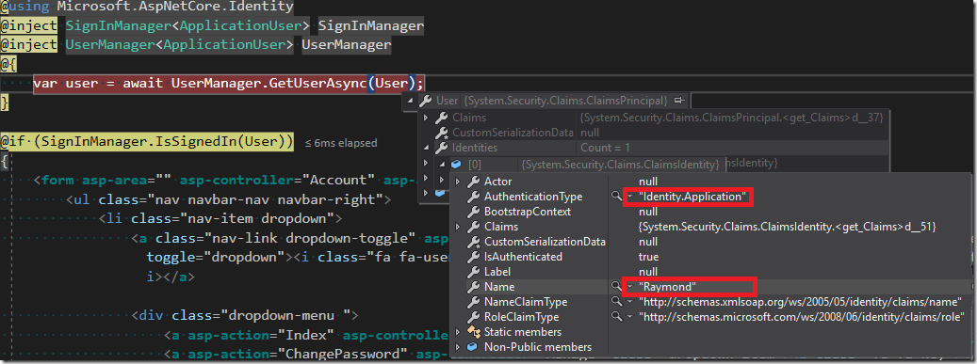Open text visualizer for Name value
977x364 pixels.
click(616, 287)
